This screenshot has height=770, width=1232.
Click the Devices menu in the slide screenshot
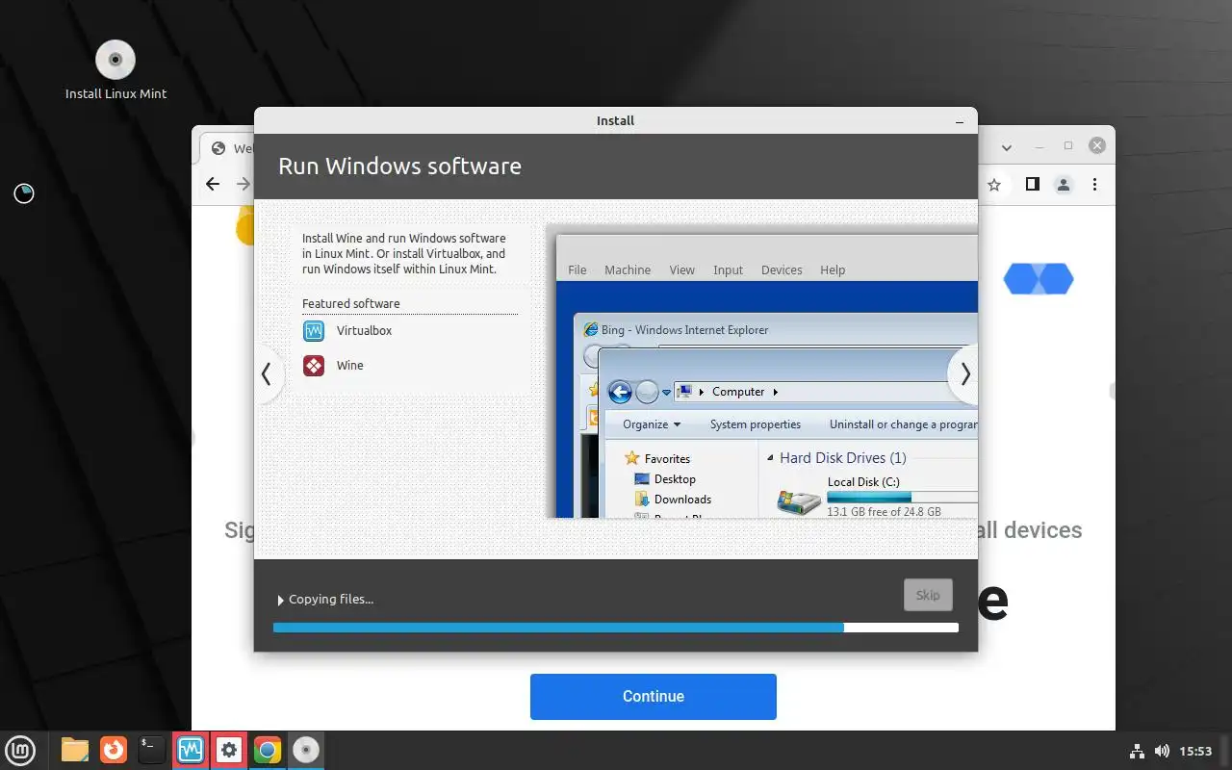pos(782,270)
